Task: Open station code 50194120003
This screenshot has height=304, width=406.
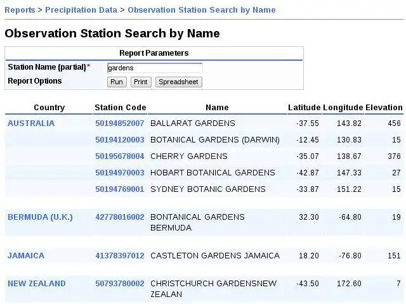Action: click(x=120, y=140)
